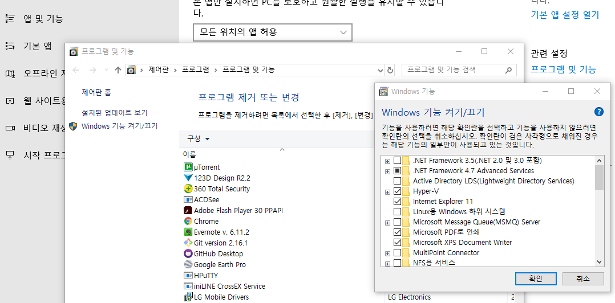Expand the MultiPoint Connector node

[387, 253]
